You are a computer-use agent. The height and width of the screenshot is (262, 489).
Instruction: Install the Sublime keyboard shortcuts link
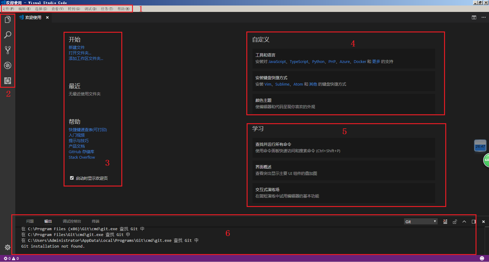click(x=282, y=84)
